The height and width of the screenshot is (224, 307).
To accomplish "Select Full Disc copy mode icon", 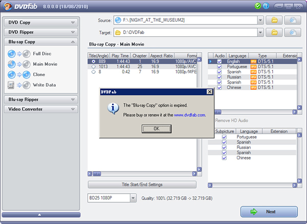I will (19, 54).
